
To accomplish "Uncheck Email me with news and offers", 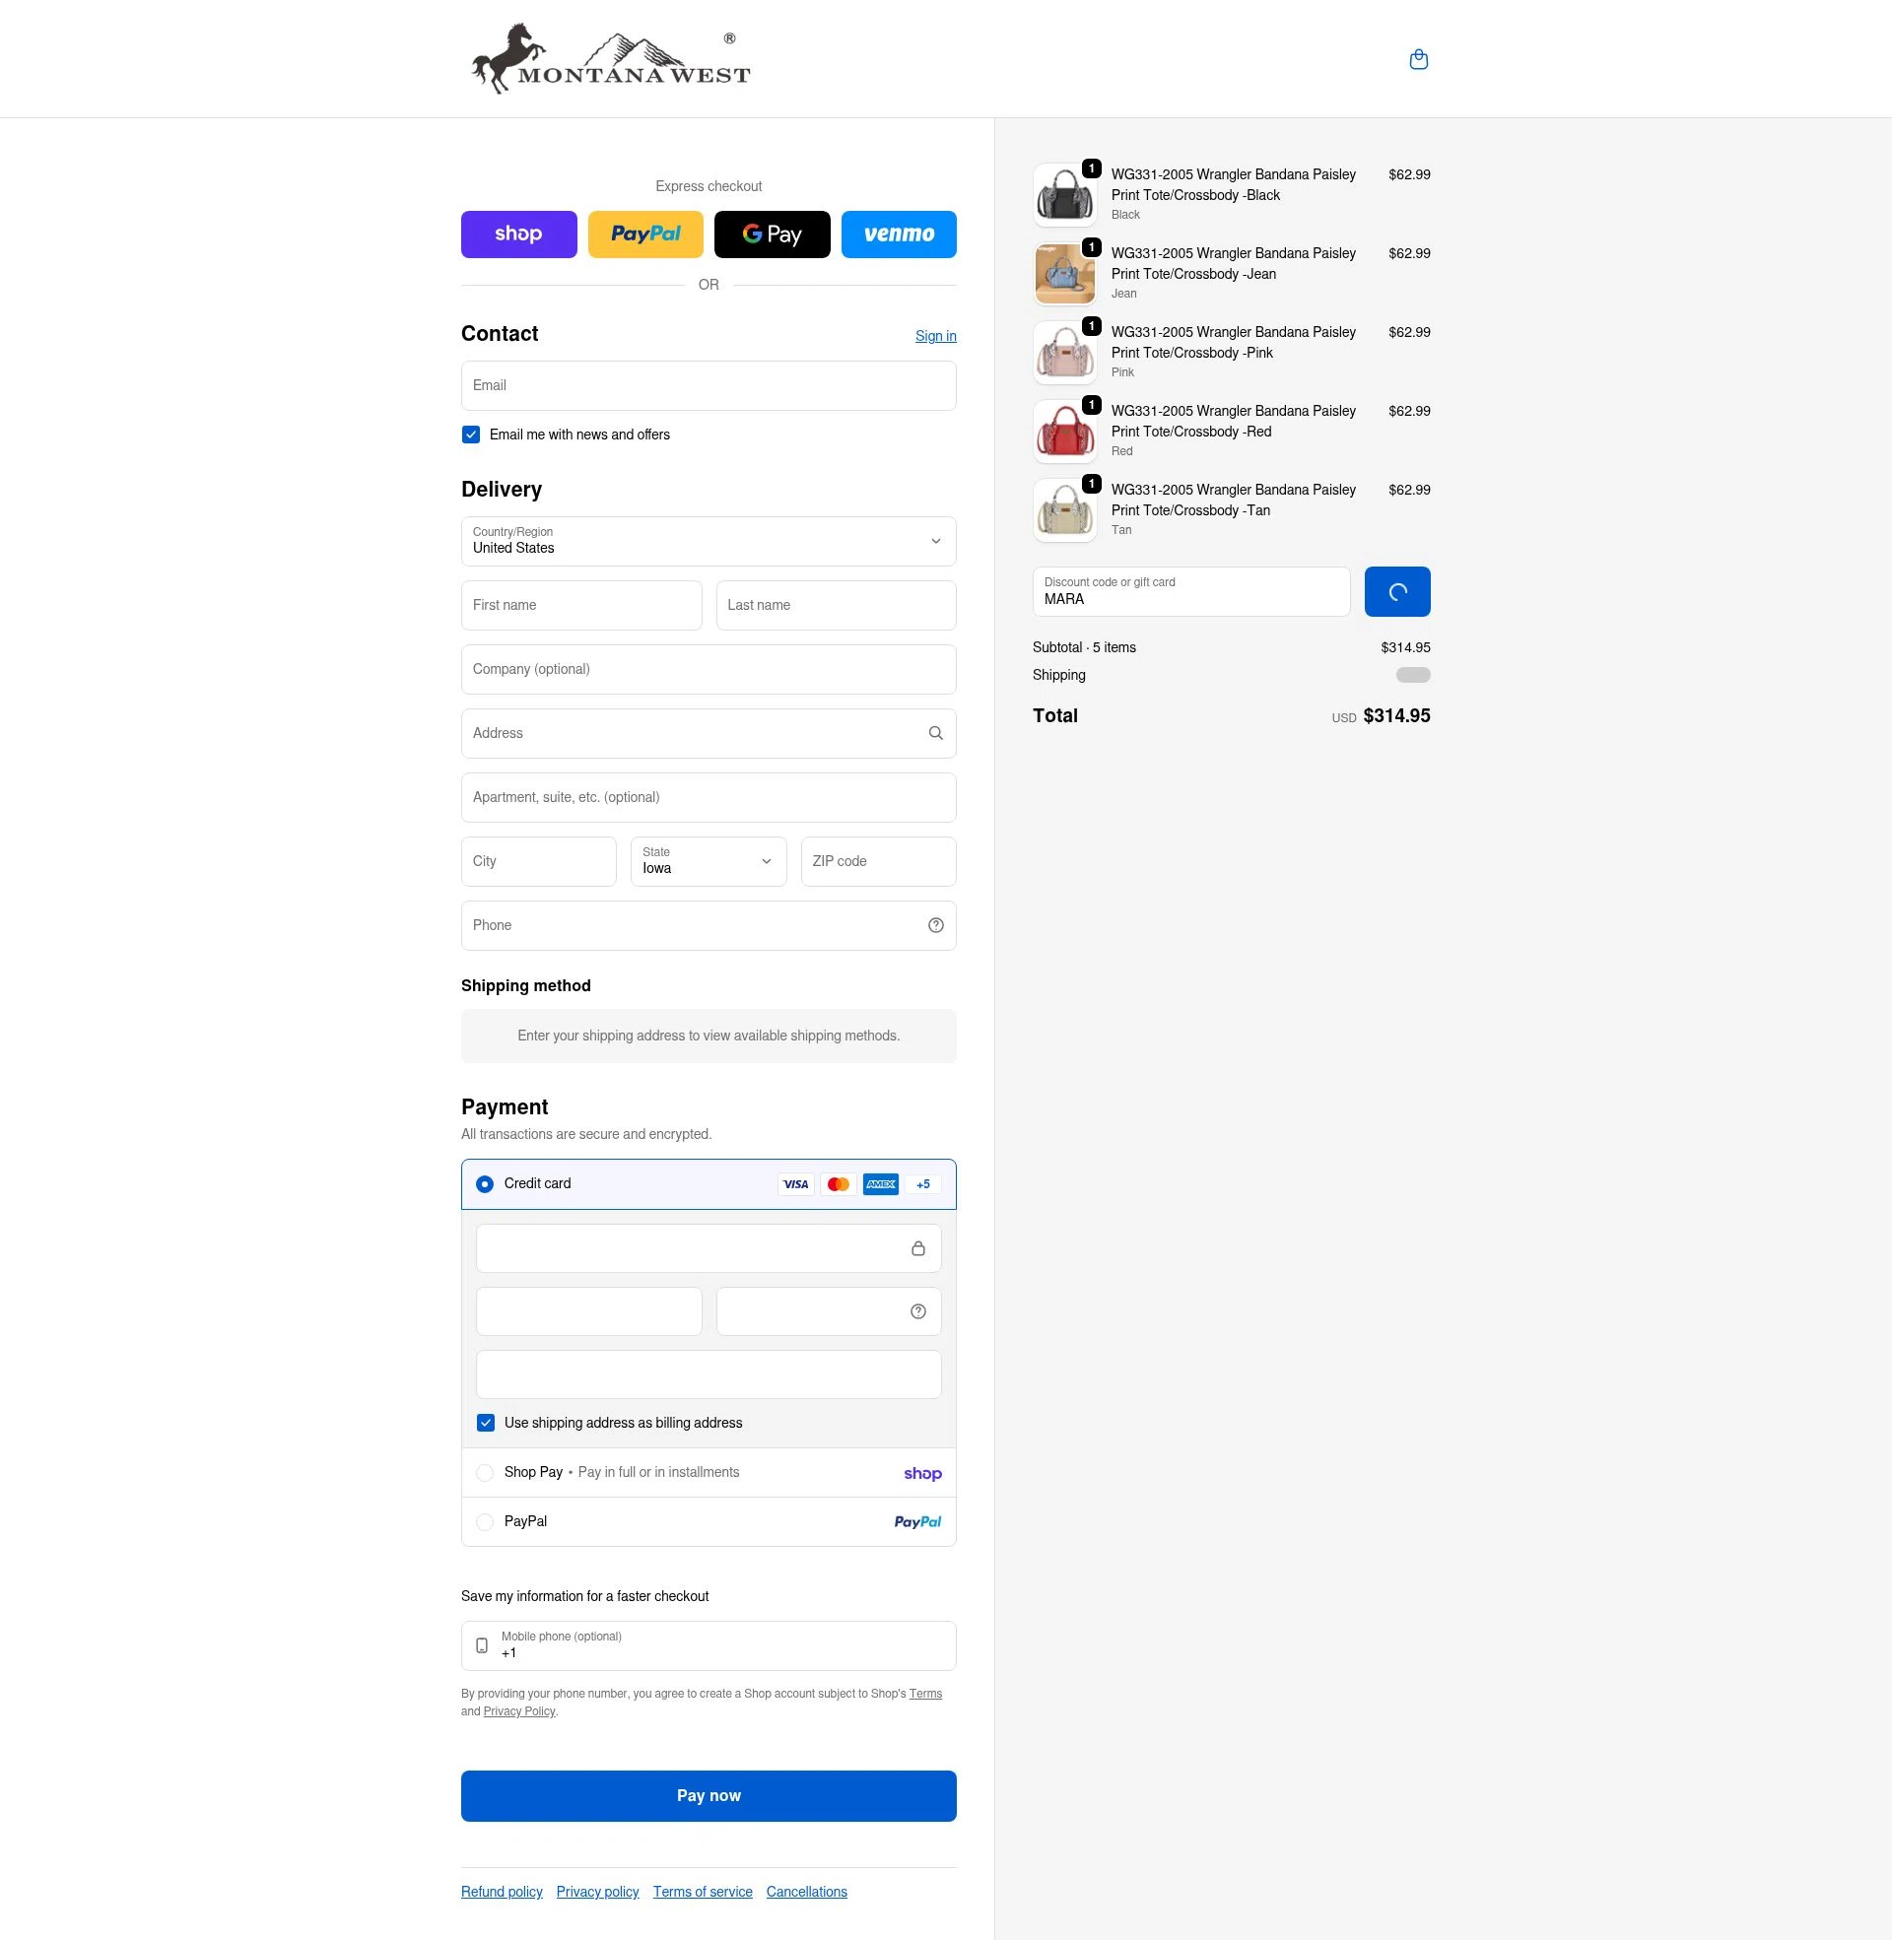I will point(471,435).
